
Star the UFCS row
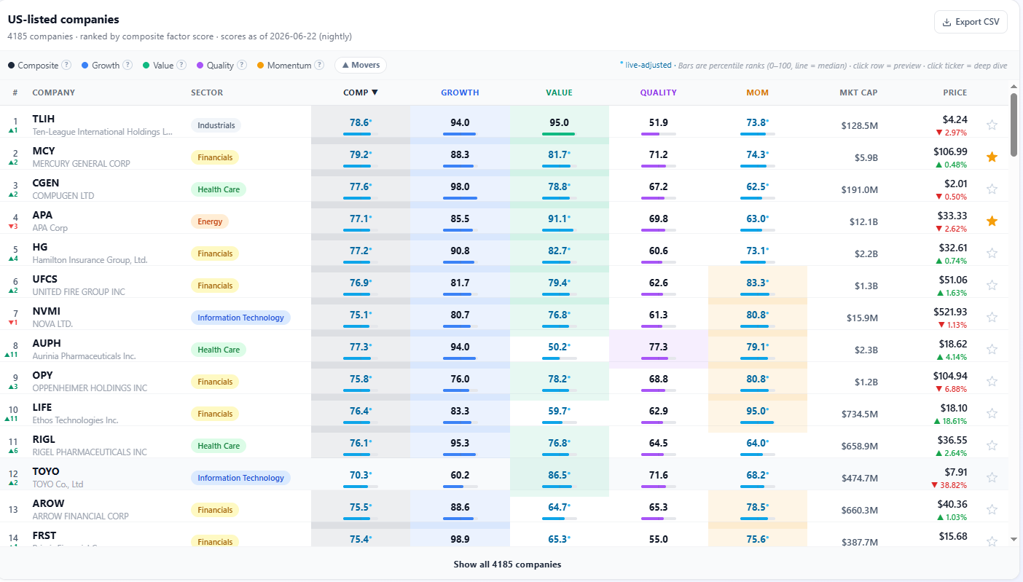(x=992, y=285)
